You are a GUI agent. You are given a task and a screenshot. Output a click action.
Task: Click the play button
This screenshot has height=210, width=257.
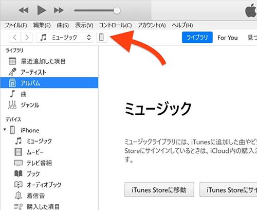pyautogui.click(x=42, y=10)
